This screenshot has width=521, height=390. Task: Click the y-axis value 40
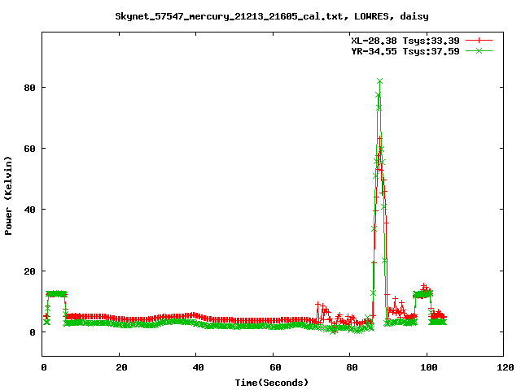29,210
